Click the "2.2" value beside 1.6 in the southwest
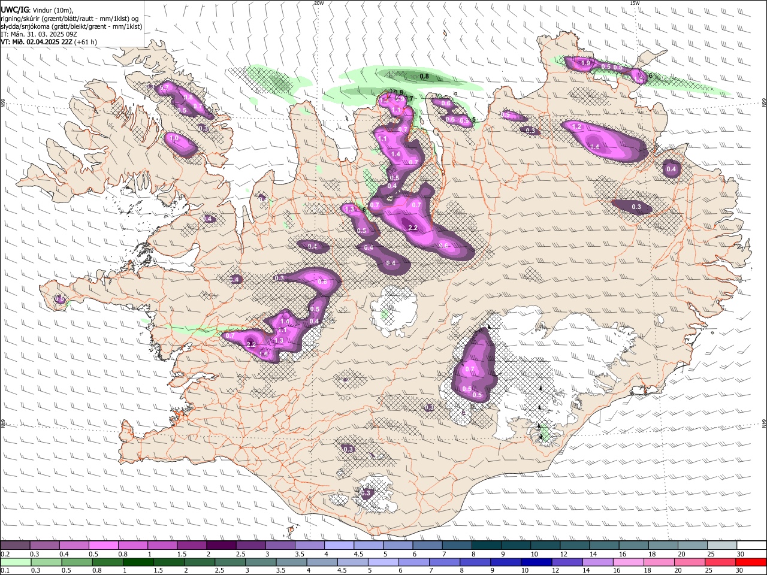The height and width of the screenshot is (575, 767). pyautogui.click(x=251, y=344)
